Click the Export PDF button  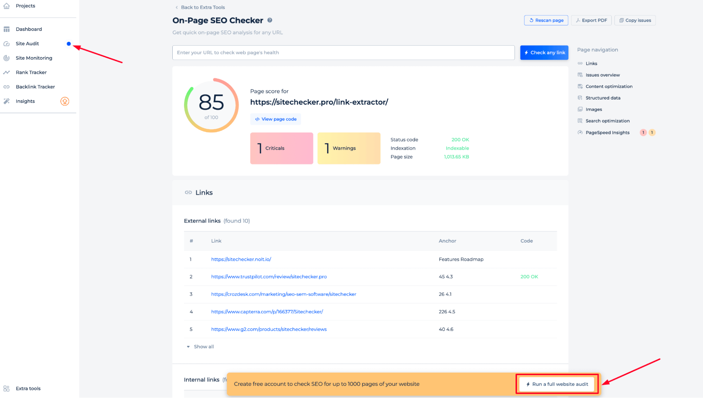[x=591, y=20]
